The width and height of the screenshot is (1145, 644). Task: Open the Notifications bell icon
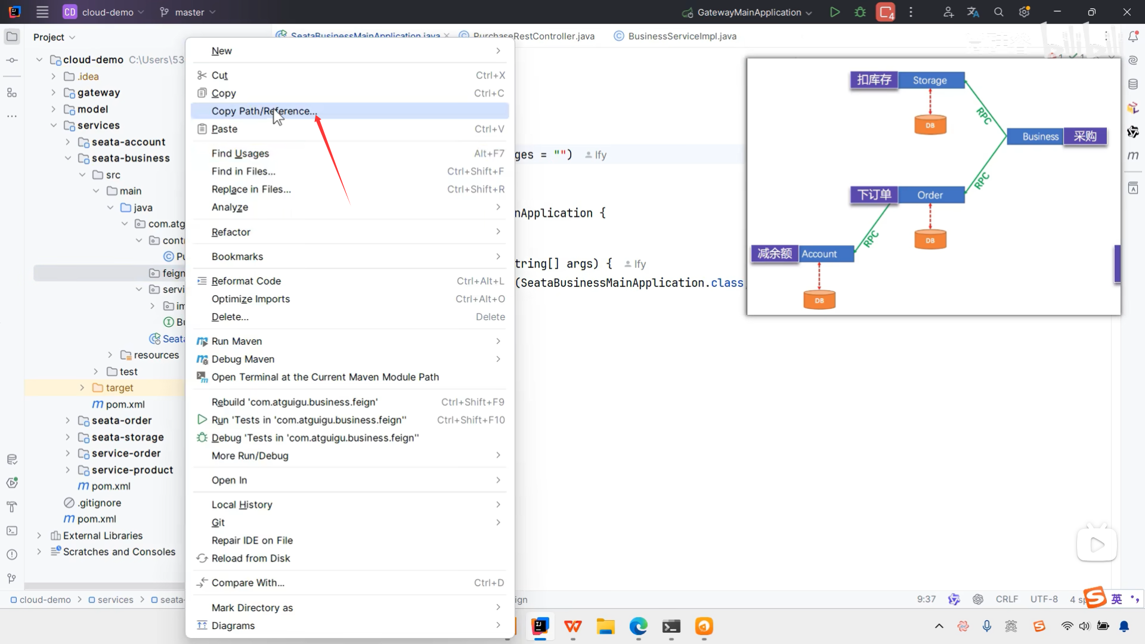point(1133,36)
